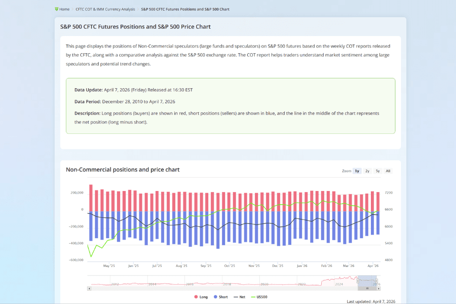Select the 1y zoom preset
456x304 pixels.
click(358, 171)
